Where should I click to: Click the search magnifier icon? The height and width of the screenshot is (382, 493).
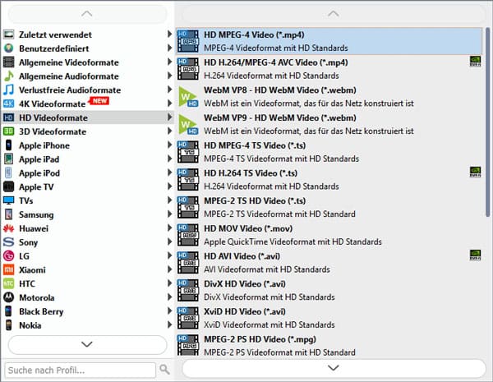(164, 370)
